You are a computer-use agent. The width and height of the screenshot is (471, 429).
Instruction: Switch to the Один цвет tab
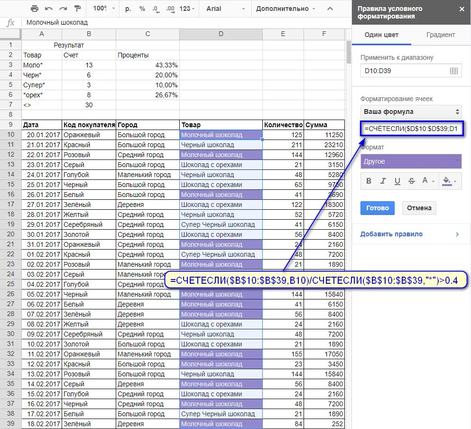coord(381,35)
